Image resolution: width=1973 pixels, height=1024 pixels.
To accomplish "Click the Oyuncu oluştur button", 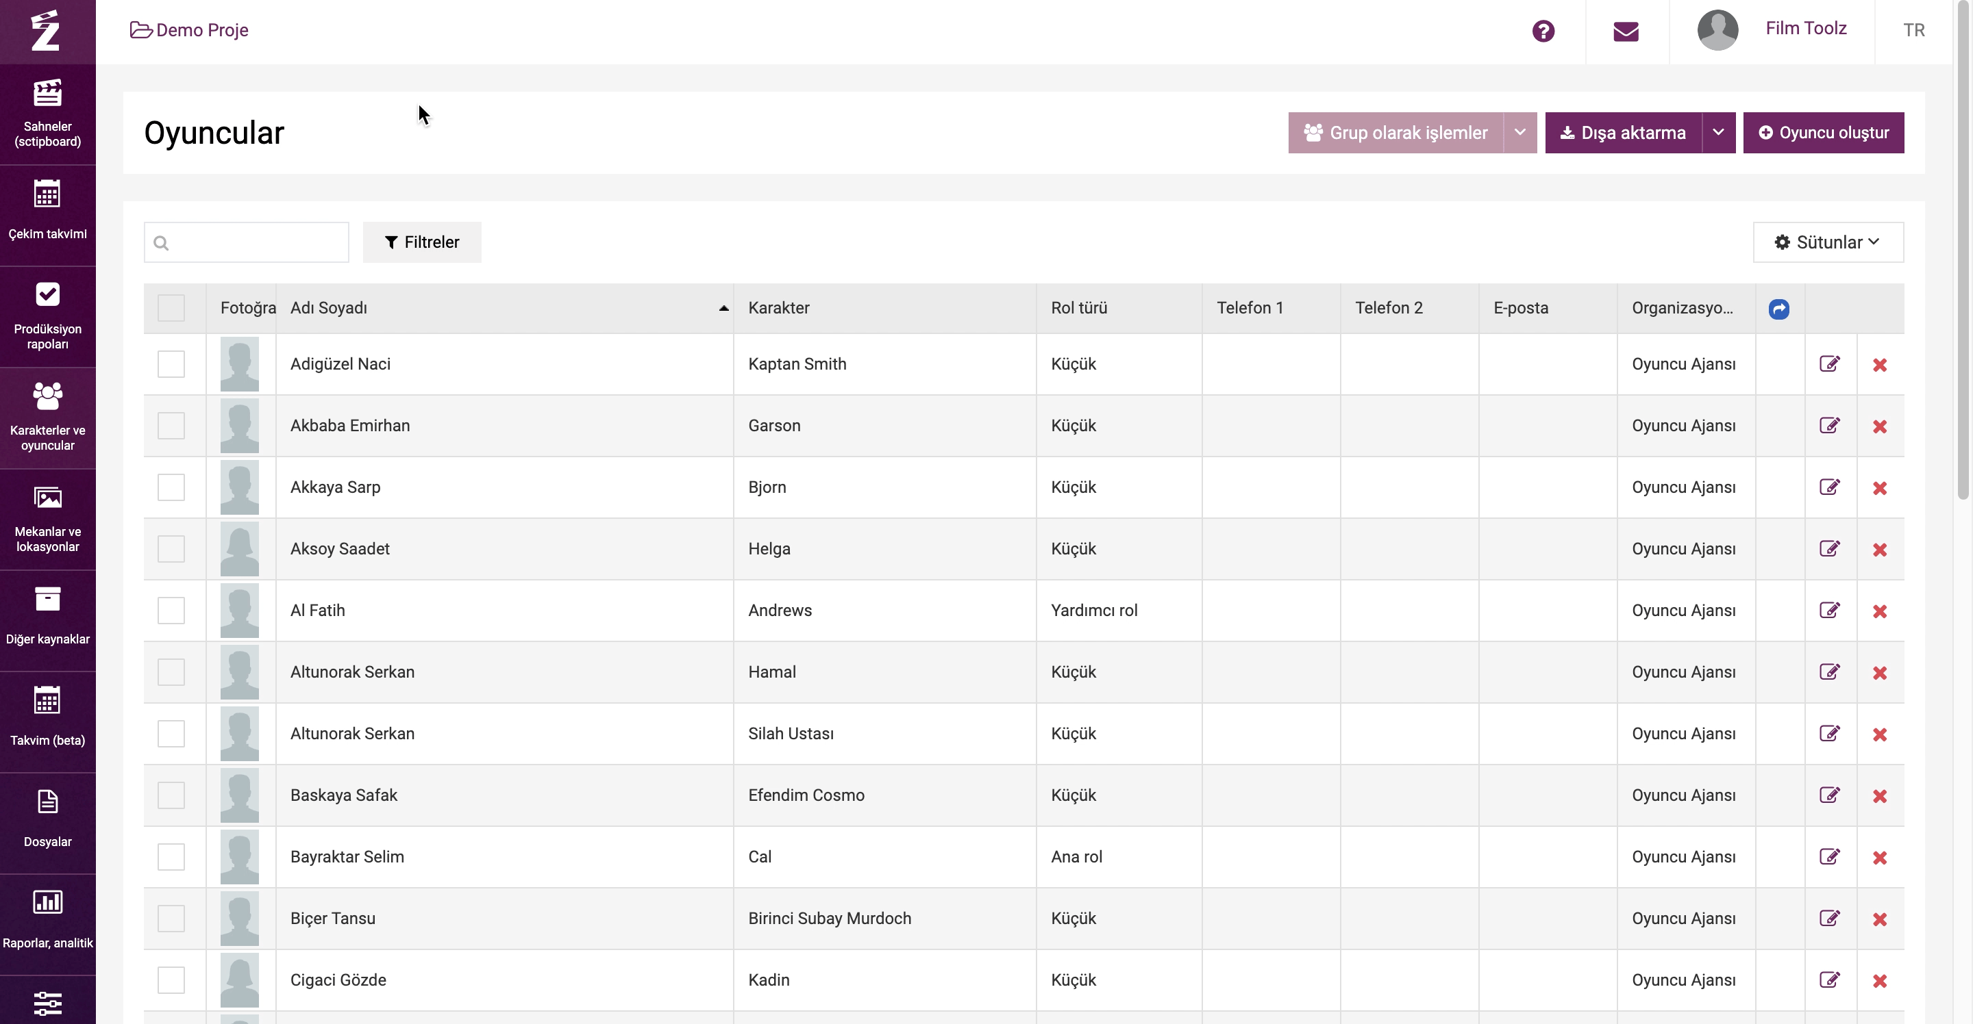I will click(x=1823, y=132).
